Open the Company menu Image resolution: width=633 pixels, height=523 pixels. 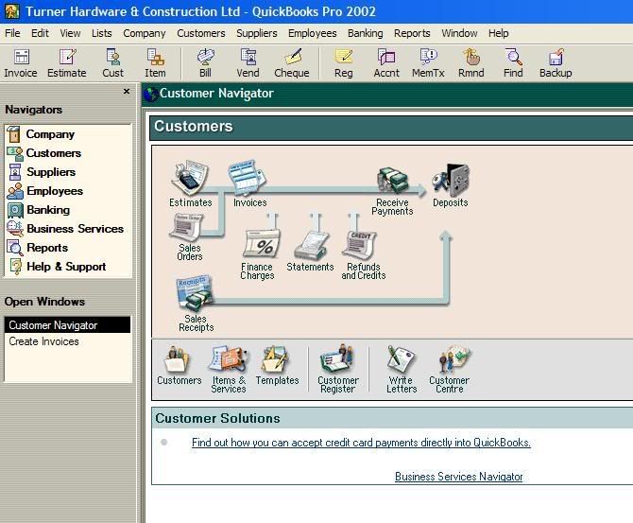coord(145,33)
